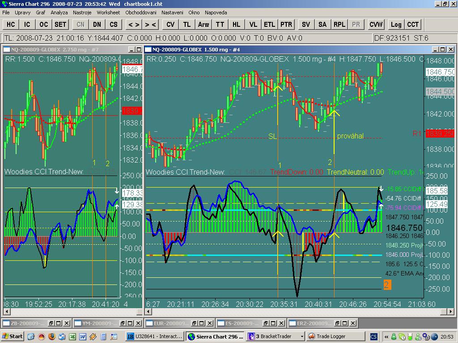
Task: Click the compress bars '> <' button
Action: [150, 25]
